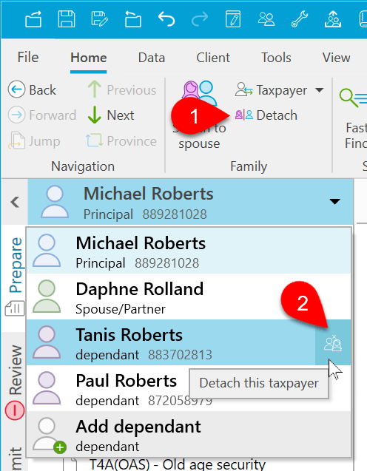367x471 pixels.
Task: Click Detach this taxpayer icon for Tanis Roberts
Action: coord(333,343)
